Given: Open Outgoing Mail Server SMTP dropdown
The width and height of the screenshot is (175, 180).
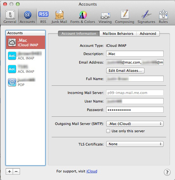Looking at the screenshot, I should pyautogui.click(x=135, y=124).
